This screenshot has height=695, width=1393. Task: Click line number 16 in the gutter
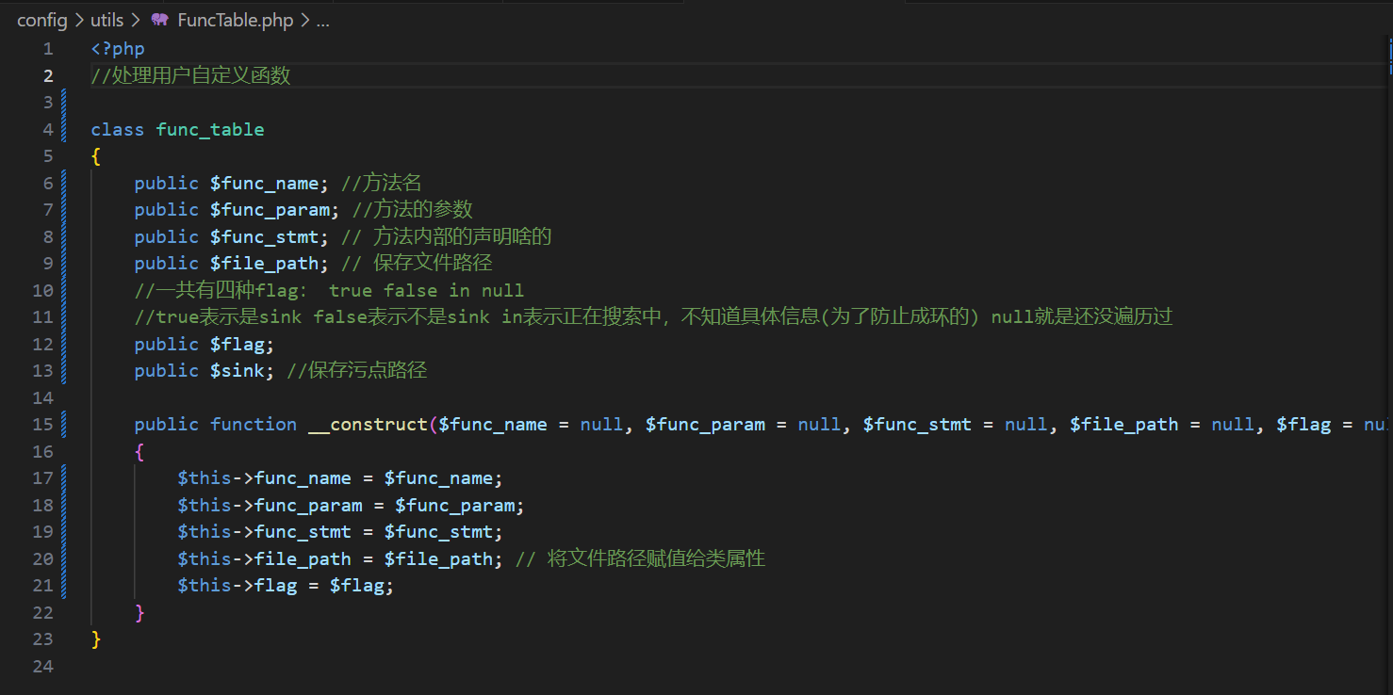(x=42, y=451)
